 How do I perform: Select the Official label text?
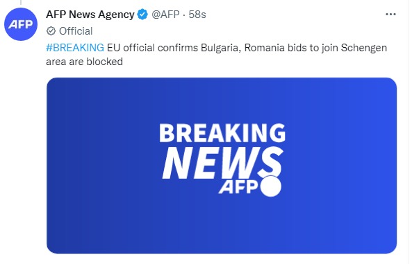tap(76, 31)
